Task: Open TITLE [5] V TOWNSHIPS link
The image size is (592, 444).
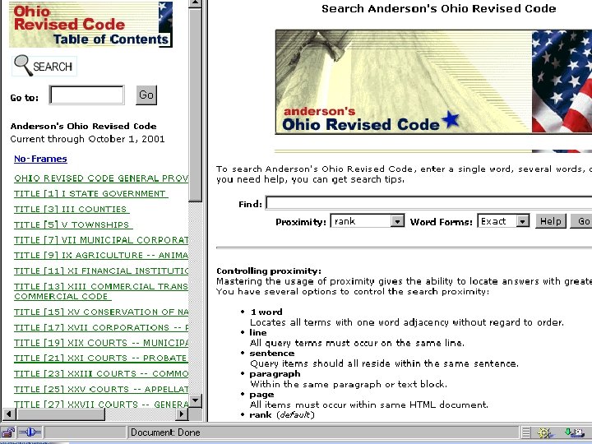Action: [x=73, y=224]
